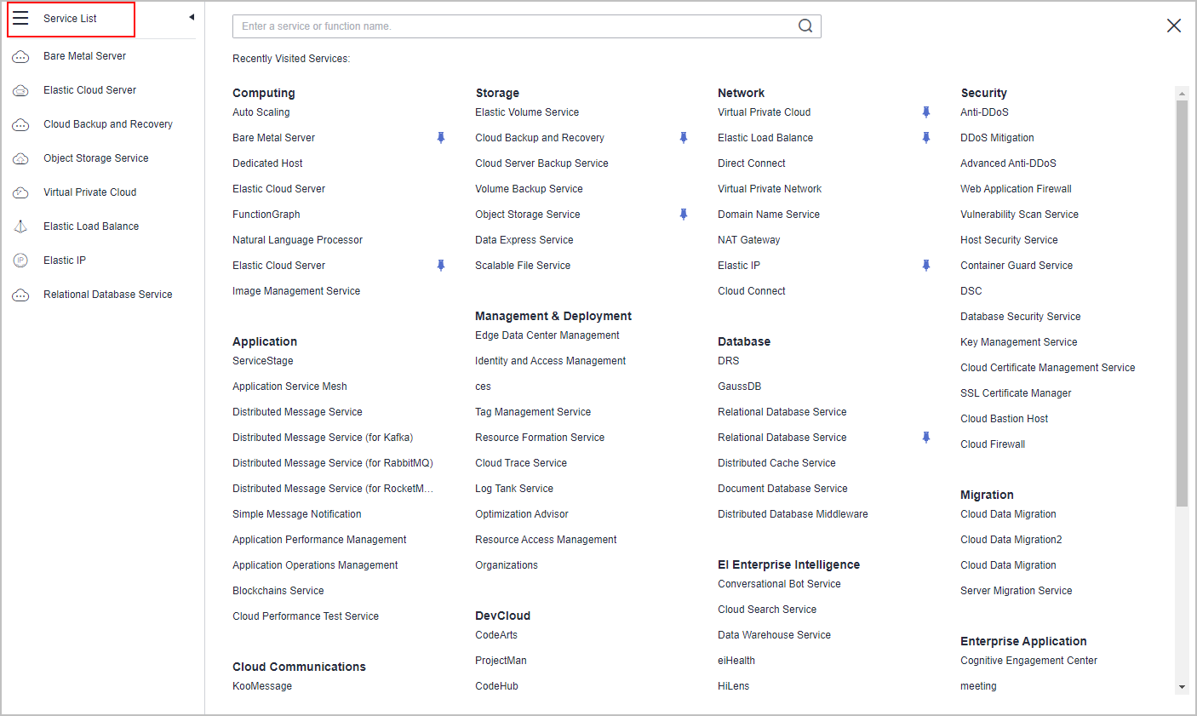
Task: Open the FunctionGraph service link
Action: pos(266,215)
